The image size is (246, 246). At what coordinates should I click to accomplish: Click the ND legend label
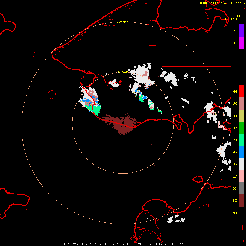coord(235,213)
